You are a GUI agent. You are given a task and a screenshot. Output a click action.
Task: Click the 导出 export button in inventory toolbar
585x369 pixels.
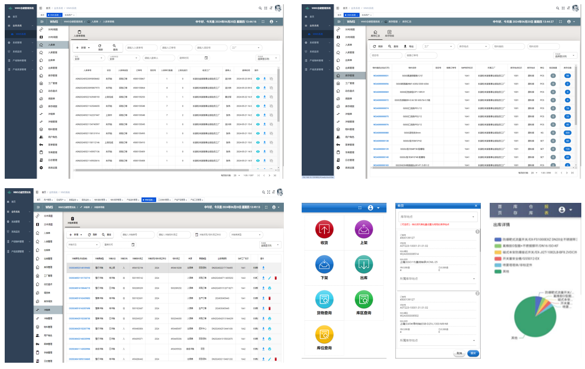(x=409, y=46)
